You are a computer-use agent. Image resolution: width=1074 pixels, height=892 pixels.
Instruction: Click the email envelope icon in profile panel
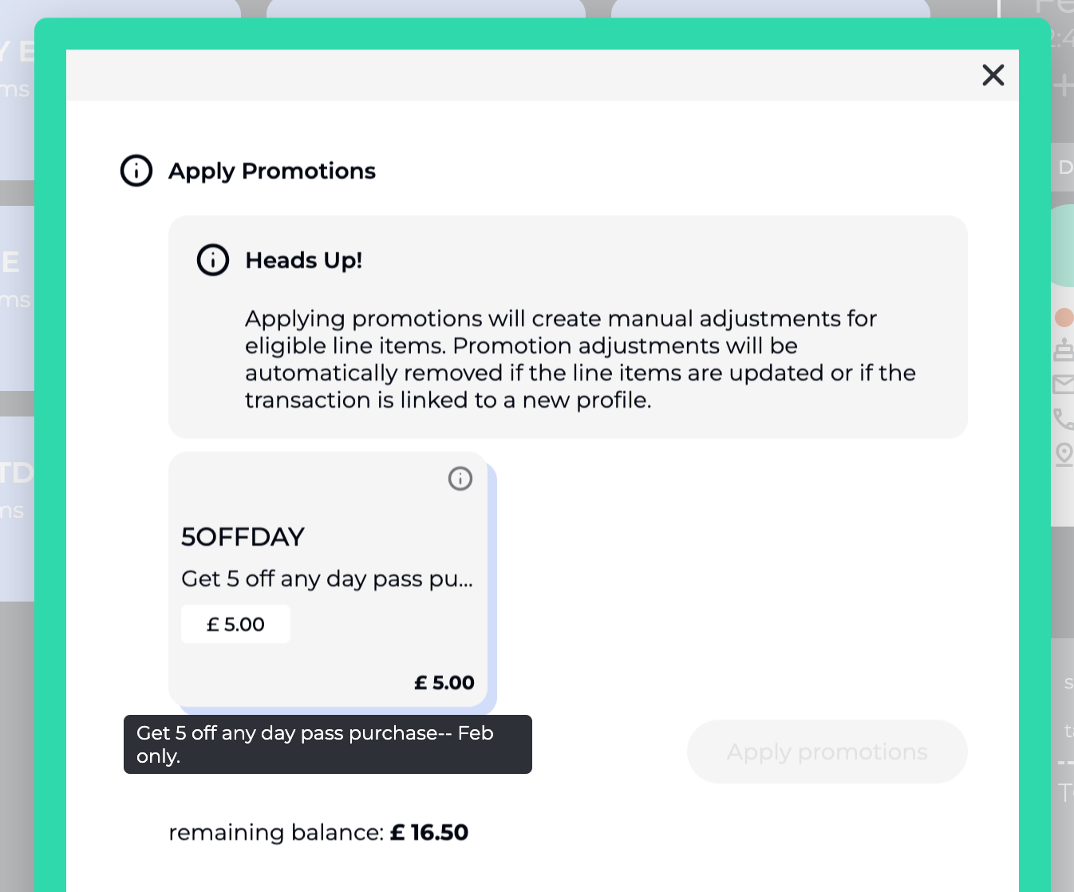click(x=1064, y=385)
